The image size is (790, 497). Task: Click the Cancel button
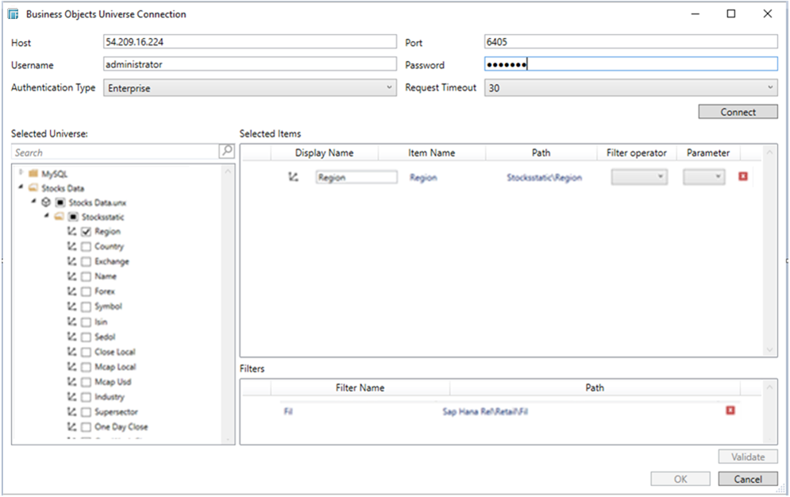(x=748, y=479)
